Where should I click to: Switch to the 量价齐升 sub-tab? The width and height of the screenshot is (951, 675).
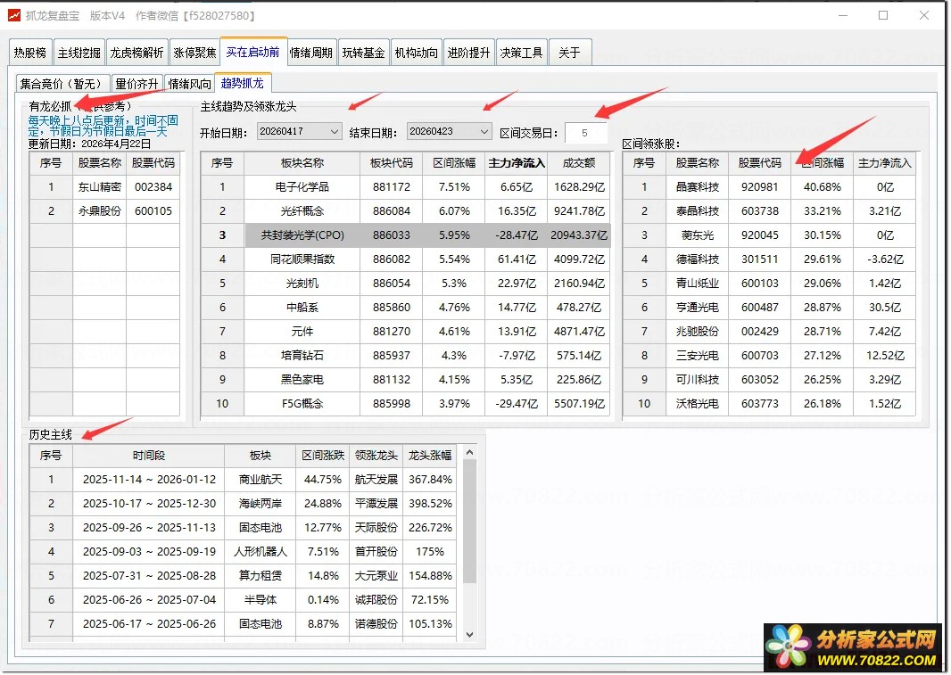point(136,85)
